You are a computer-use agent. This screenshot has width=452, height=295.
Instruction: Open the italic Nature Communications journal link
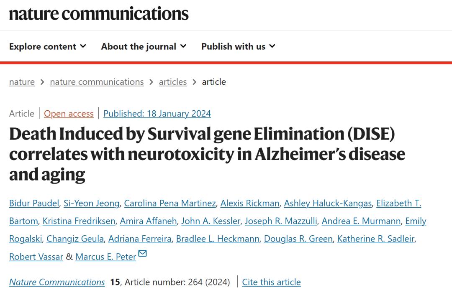pyautogui.click(x=57, y=282)
